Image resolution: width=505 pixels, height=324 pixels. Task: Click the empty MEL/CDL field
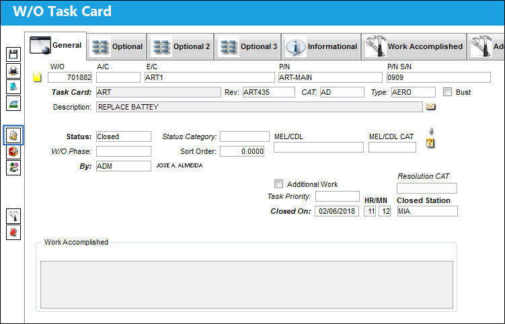click(x=319, y=147)
